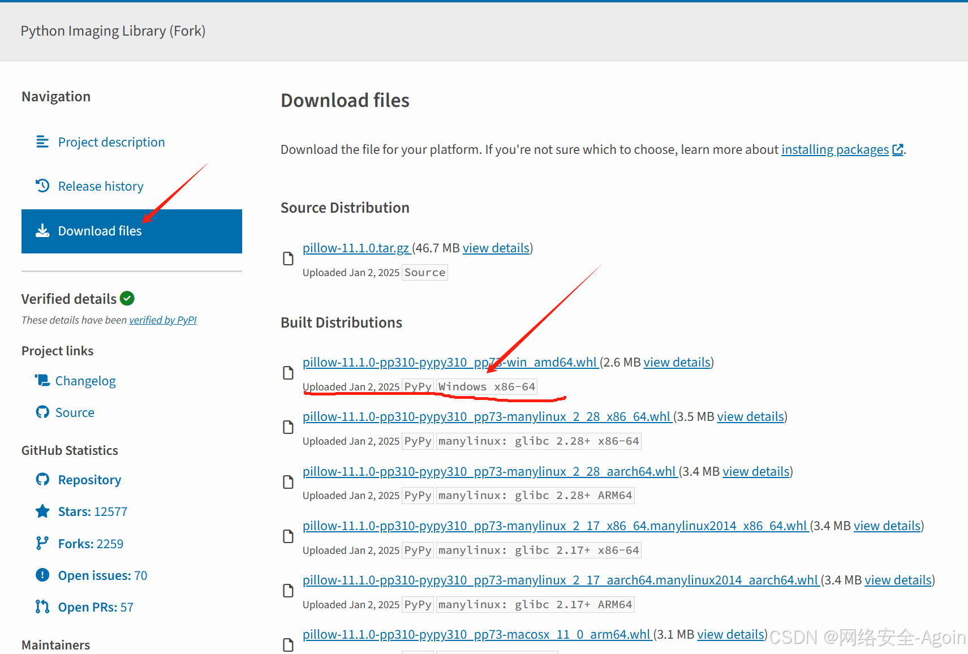Download pillow-11.1.0.tar.gz source file
Screen dimensions: 968x654
pyautogui.click(x=356, y=248)
